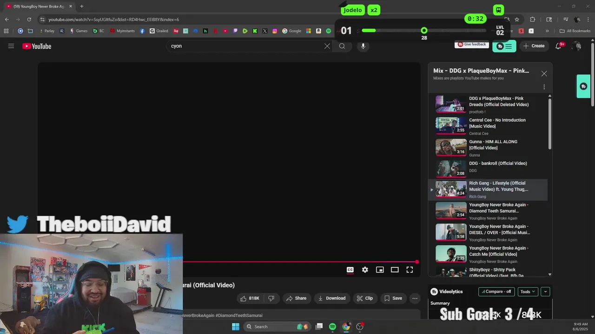Viewport: 595px width, 334px height.
Task: Open the Parlay bookmark
Action: click(46, 31)
